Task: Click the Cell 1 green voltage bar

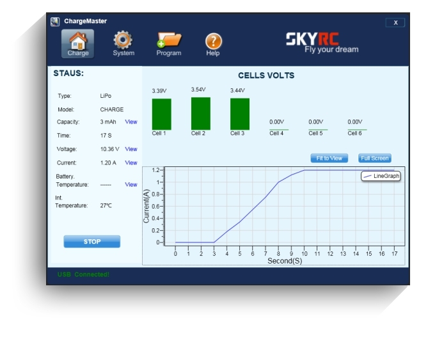Action: [x=161, y=114]
